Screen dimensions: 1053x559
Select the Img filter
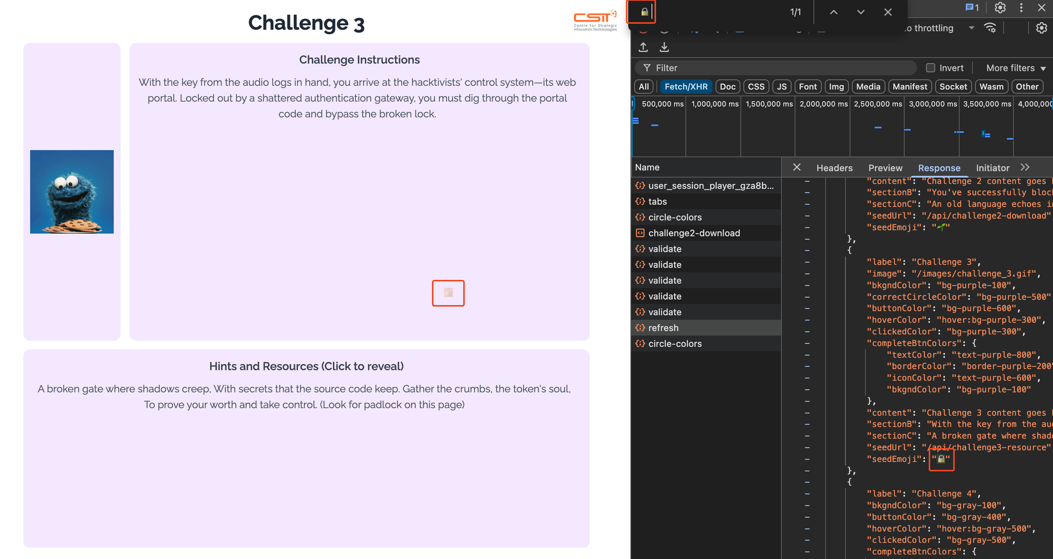(x=836, y=87)
